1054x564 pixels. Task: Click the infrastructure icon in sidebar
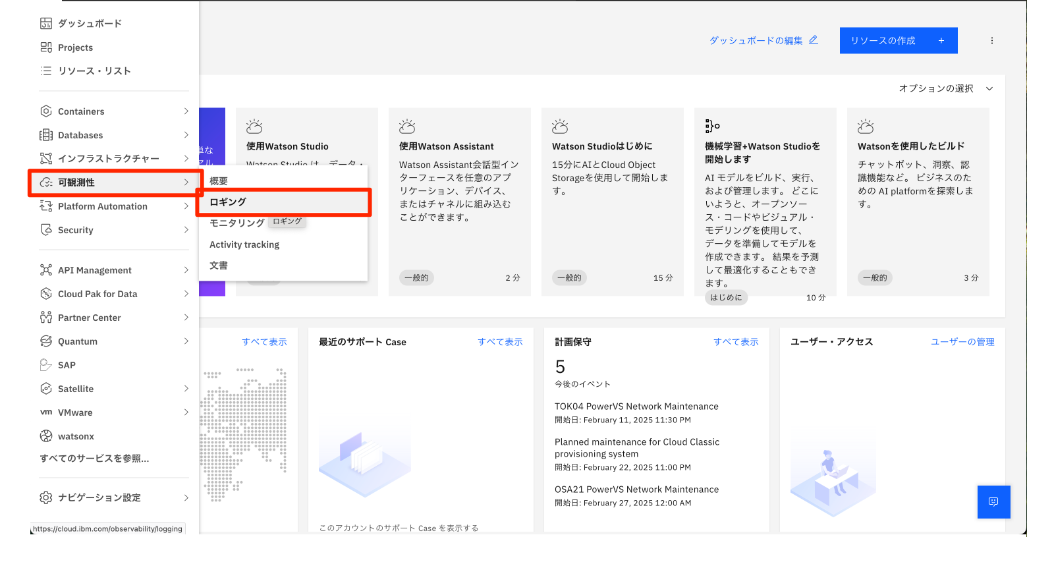[x=46, y=159]
